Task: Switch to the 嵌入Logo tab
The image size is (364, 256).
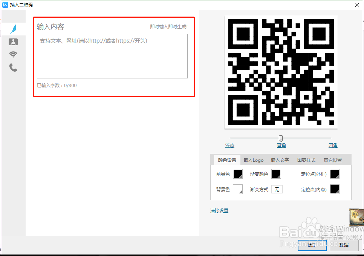Action: 254,160
